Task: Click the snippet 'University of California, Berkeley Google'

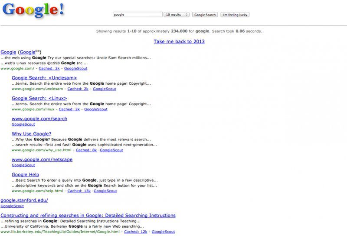Action: tap(72, 226)
